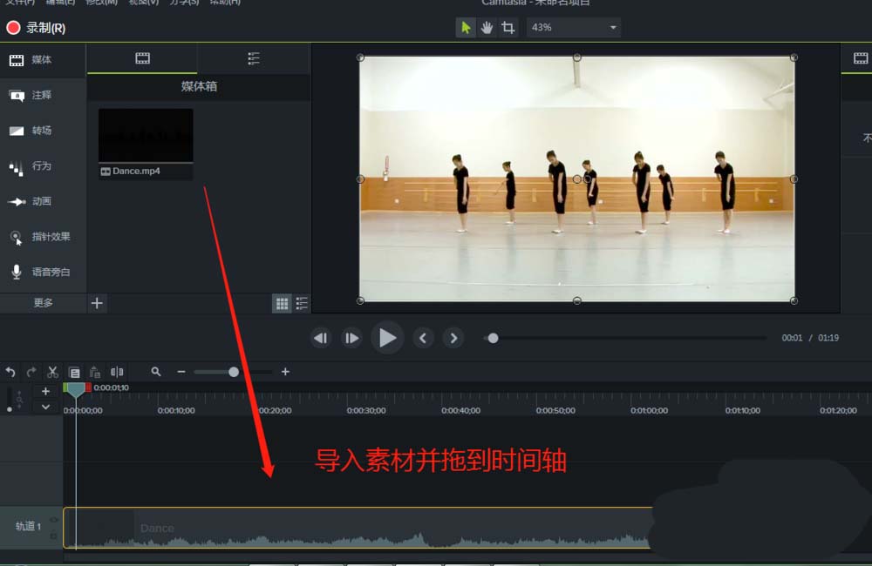Jump to previous clip with left chevron
The height and width of the screenshot is (566, 872).
click(423, 338)
